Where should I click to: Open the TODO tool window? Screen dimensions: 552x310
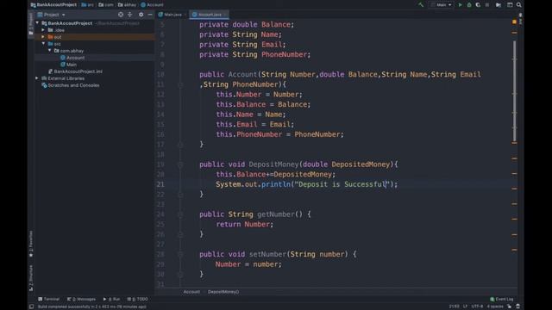[x=138, y=299]
